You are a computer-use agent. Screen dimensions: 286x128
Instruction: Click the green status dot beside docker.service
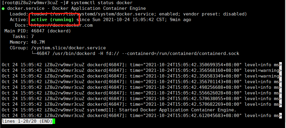(x=3, y=9)
